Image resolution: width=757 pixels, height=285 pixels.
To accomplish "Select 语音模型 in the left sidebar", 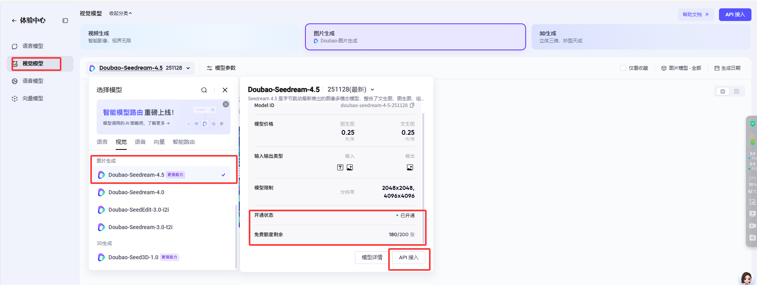I will 33,81.
